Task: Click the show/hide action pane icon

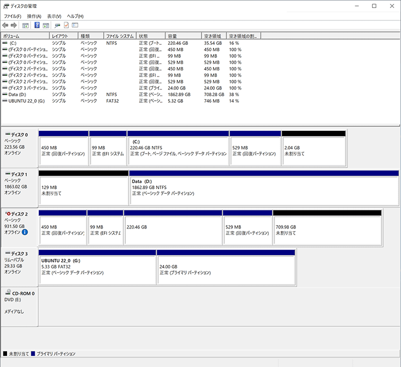Action: pyautogui.click(x=46, y=25)
